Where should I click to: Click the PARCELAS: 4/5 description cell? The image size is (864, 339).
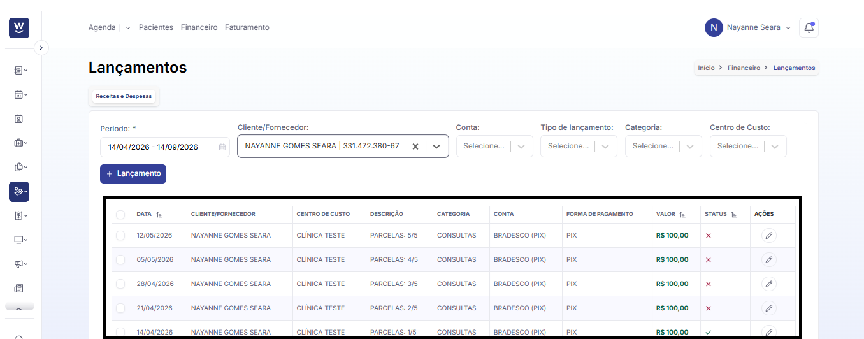click(x=394, y=260)
